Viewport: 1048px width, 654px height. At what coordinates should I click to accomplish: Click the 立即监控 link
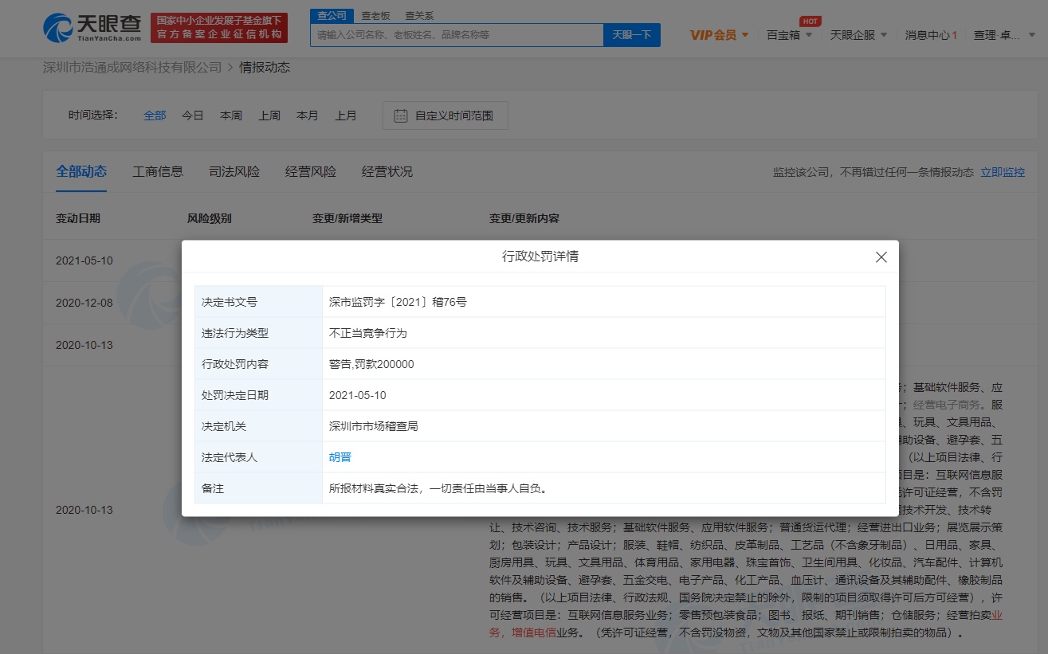pyautogui.click(x=1003, y=172)
